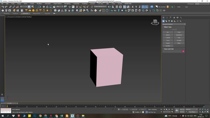This screenshot has width=210, height=118.
Task: Open the selection filter dropdown
Action: [x=23, y=7]
